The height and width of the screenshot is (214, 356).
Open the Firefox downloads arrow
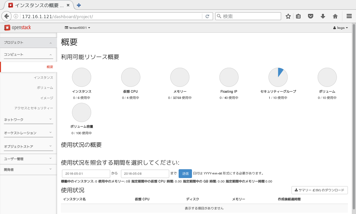coord(323,16)
